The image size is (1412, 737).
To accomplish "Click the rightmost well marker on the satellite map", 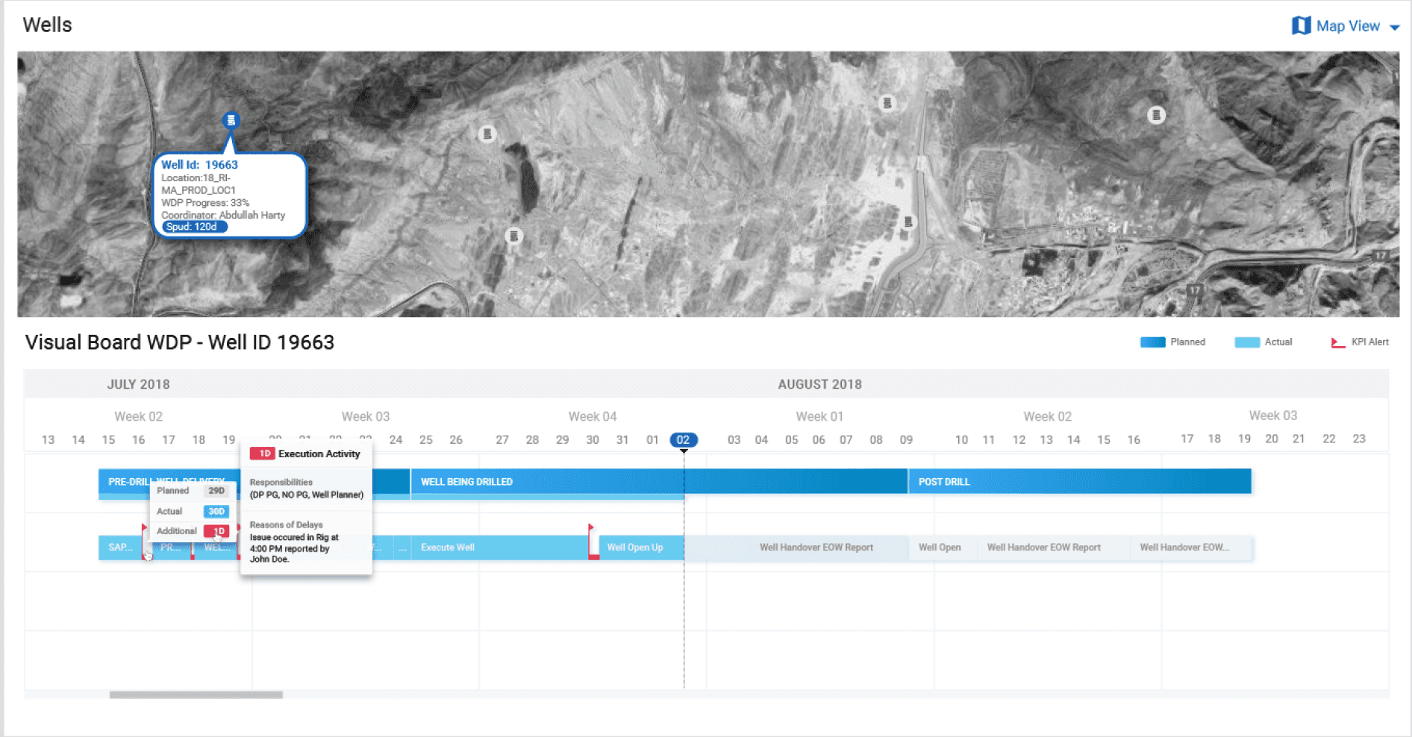I will click(x=1156, y=114).
